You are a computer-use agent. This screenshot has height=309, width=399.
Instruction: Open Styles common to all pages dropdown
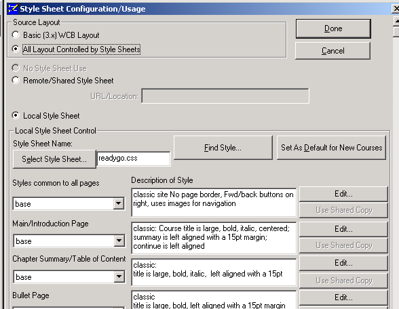[118, 203]
